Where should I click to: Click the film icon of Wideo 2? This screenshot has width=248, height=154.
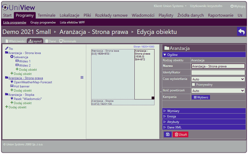(x=17, y=65)
